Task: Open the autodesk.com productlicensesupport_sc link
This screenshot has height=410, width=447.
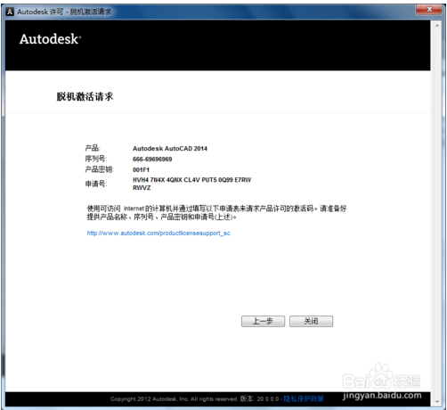Action: (x=158, y=234)
